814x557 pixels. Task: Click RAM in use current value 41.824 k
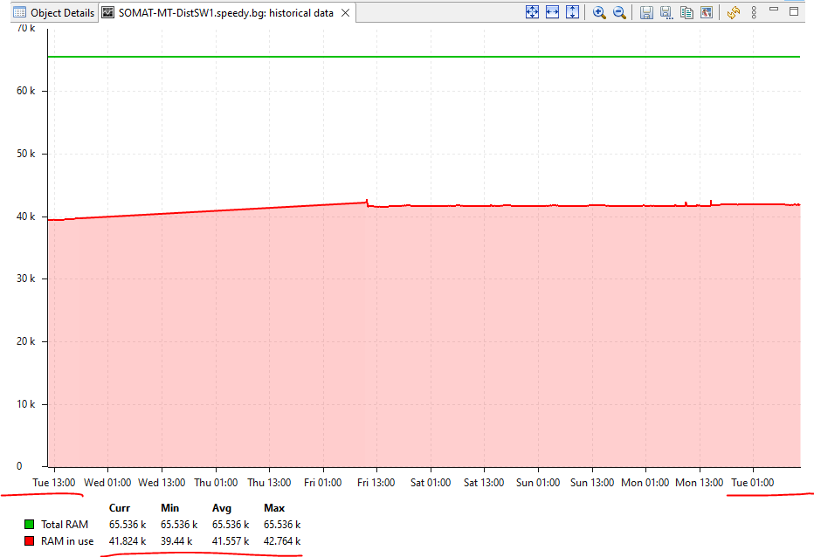point(128,541)
